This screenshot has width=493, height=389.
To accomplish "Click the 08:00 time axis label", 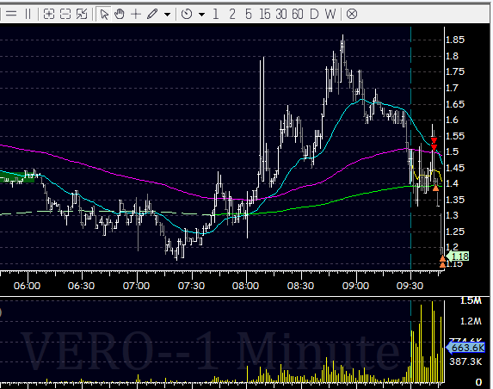I will click(245, 286).
